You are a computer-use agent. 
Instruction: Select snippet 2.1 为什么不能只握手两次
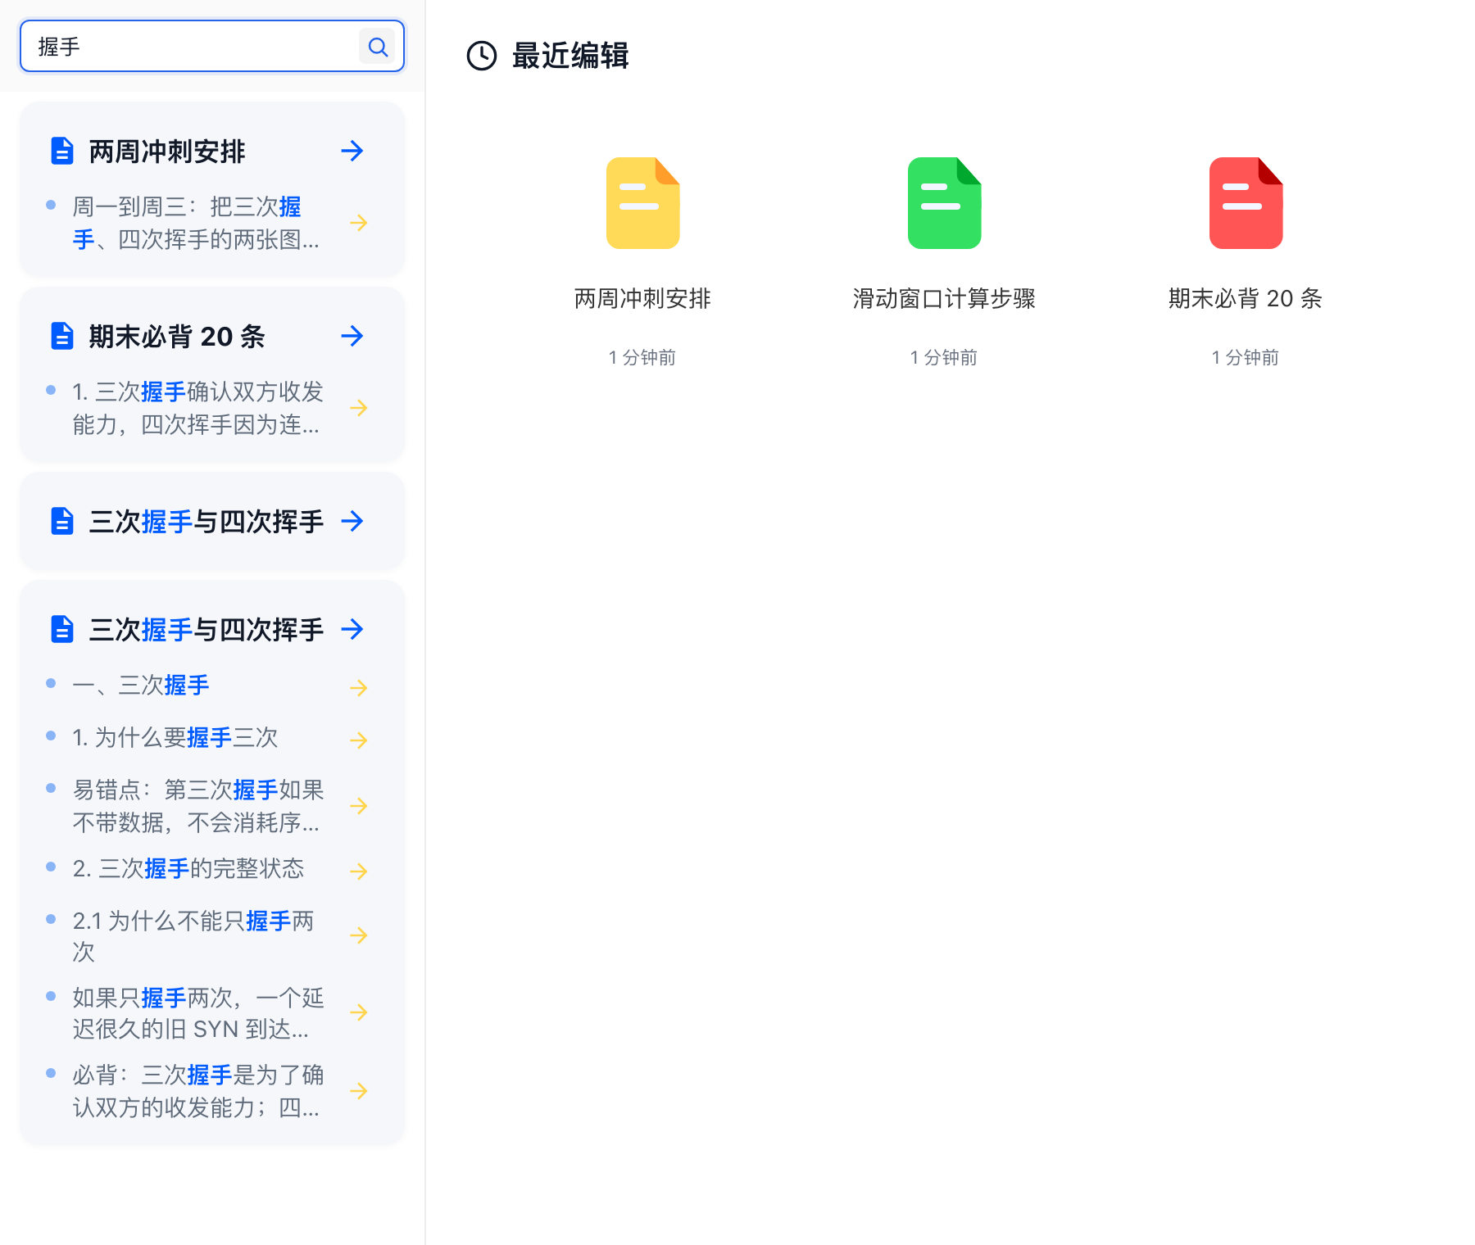[193, 935]
